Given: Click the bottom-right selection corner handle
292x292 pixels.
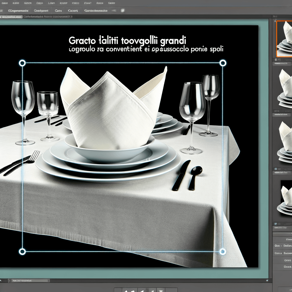Looking at the screenshot, I should (x=223, y=252).
